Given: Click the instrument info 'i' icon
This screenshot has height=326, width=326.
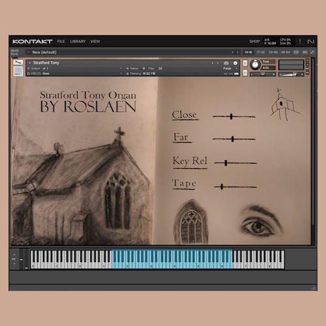Looking at the screenshot, I should tap(235, 63).
